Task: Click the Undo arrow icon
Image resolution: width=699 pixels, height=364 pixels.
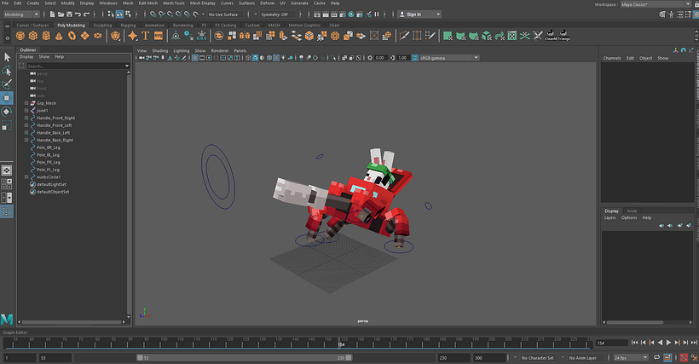Action: (78, 14)
